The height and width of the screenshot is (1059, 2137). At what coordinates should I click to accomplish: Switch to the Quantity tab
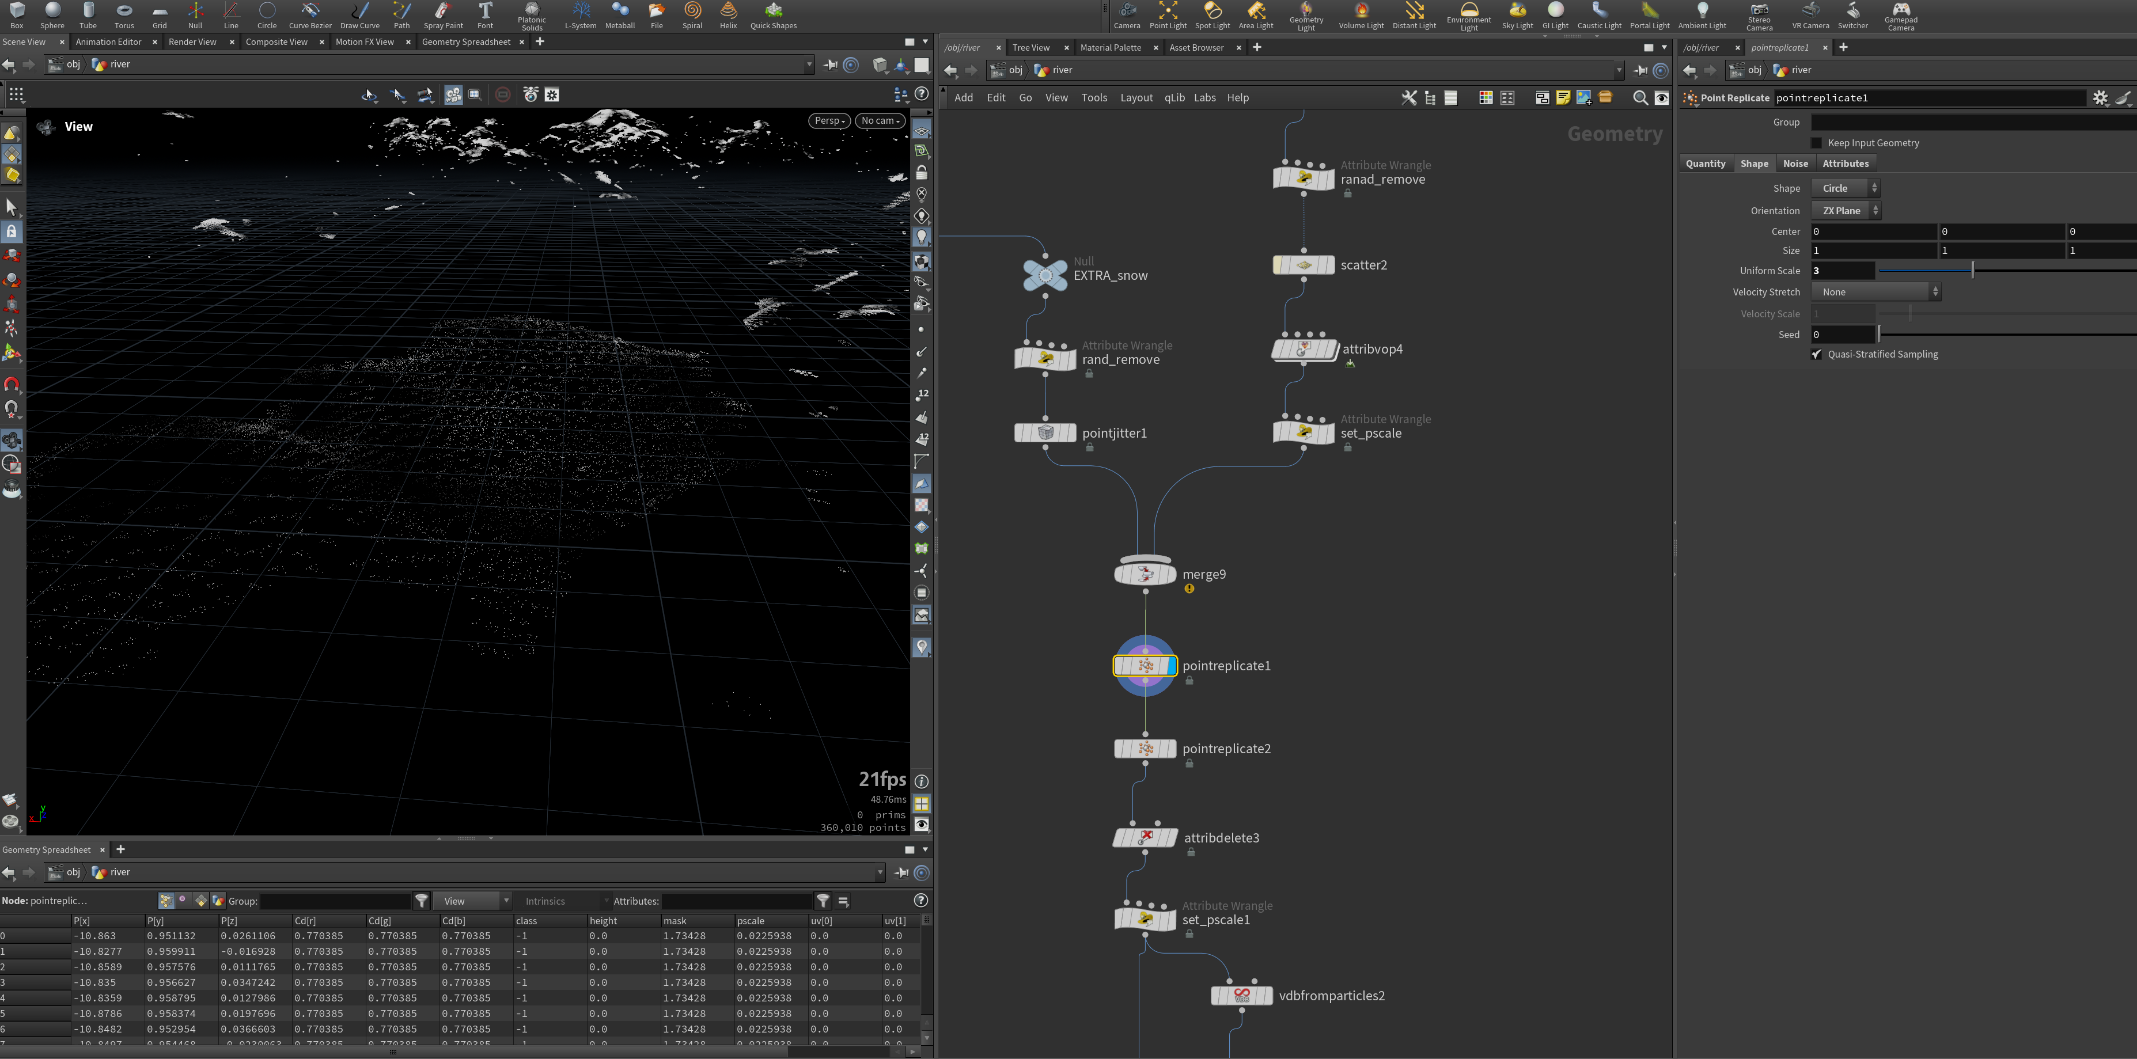[x=1706, y=164]
